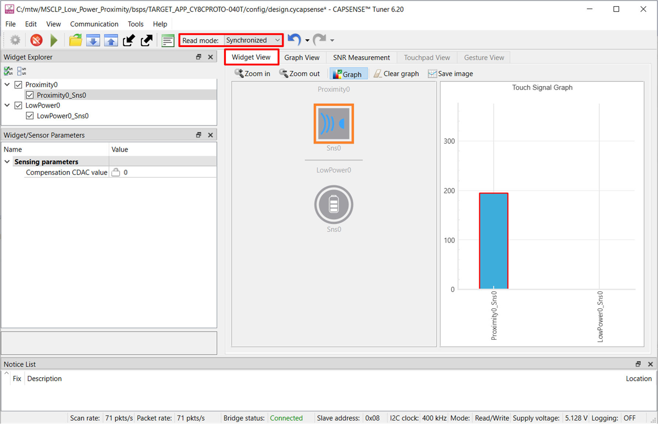Select the LowPower0_Sns0 tree row label
The width and height of the screenshot is (658, 424).
tap(63, 116)
